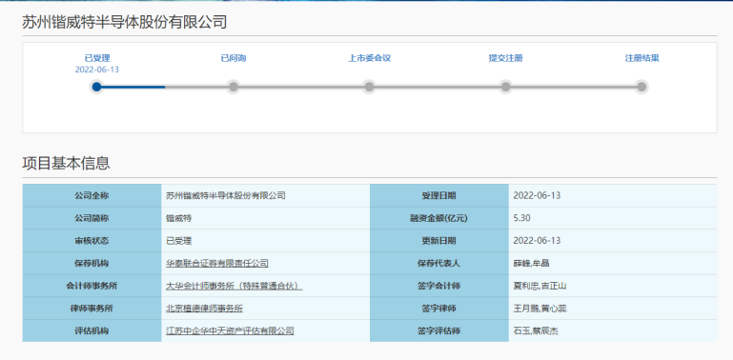
Task: Click the 会计师事务所 header cell
Action: click(92, 286)
